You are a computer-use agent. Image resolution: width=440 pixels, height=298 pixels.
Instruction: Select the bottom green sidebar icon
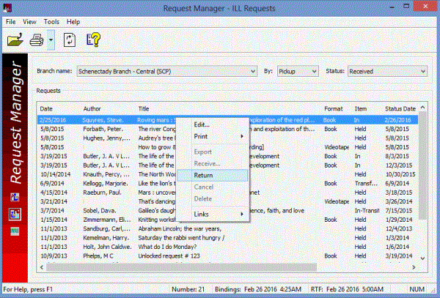coord(15,231)
